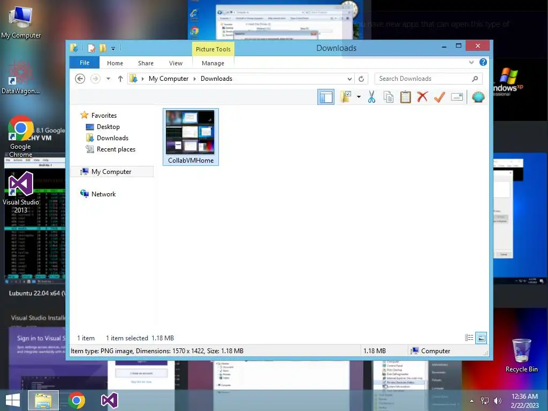Click the red X Delete icon
This screenshot has width=548, height=411.
(x=422, y=97)
